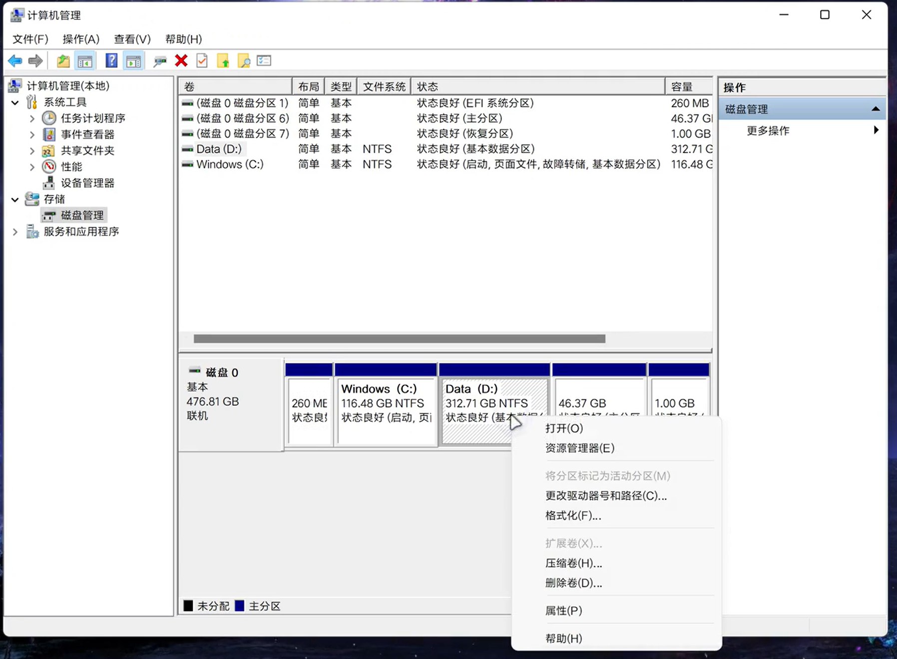This screenshot has width=897, height=659.
Task: Open the 操作(A) menu
Action: pyautogui.click(x=81, y=39)
